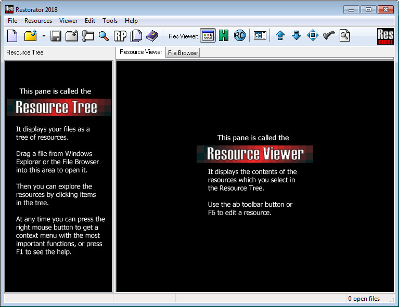Toggle Hex view mode with H icon
Image resolution: width=399 pixels, height=307 pixels.
click(x=224, y=35)
